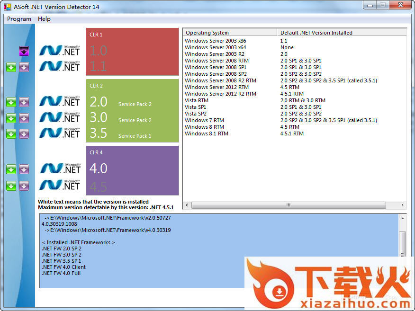The width and height of the screenshot is (415, 311).
Task: Open the Program menu
Action: 19,19
